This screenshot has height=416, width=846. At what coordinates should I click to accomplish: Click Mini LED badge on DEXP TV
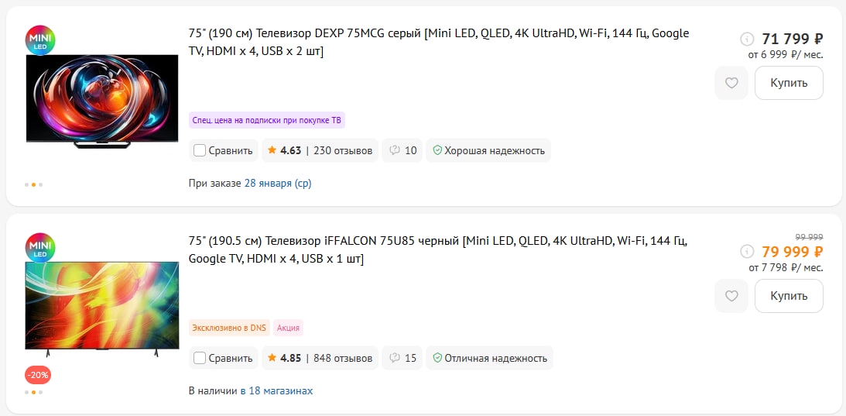(40, 40)
